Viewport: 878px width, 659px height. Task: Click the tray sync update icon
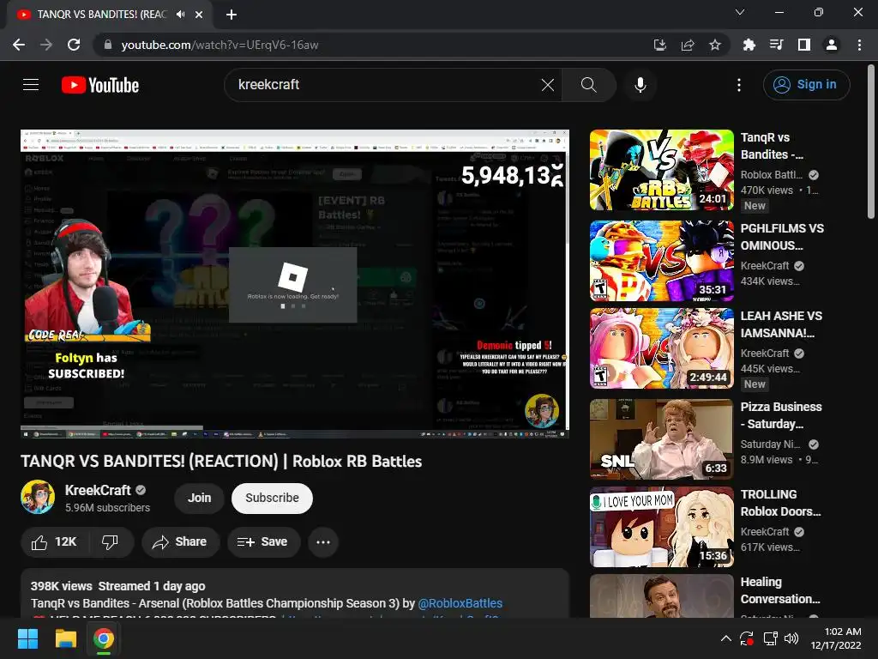pyautogui.click(x=747, y=638)
